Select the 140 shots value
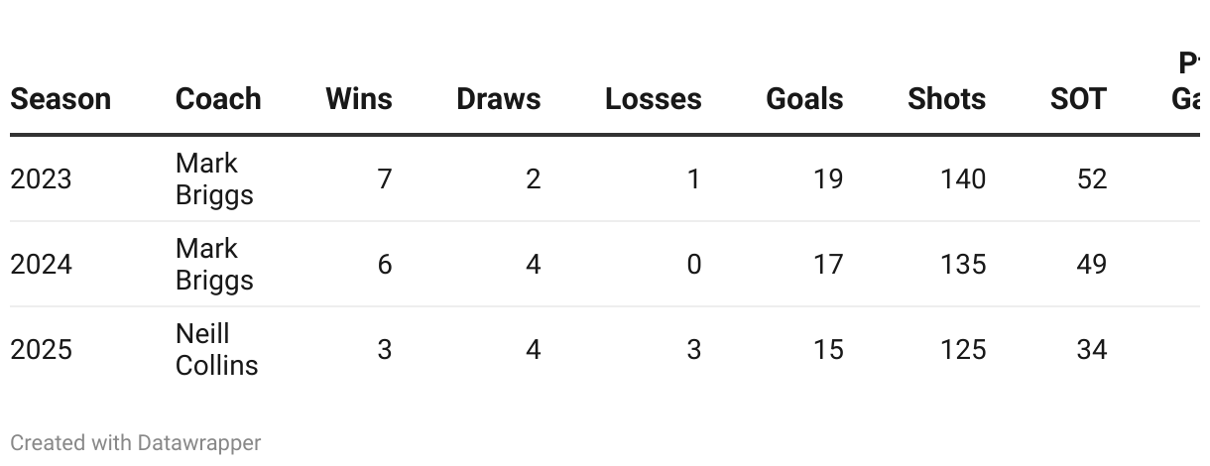Screen dimensions: 1210x466 (x=963, y=179)
